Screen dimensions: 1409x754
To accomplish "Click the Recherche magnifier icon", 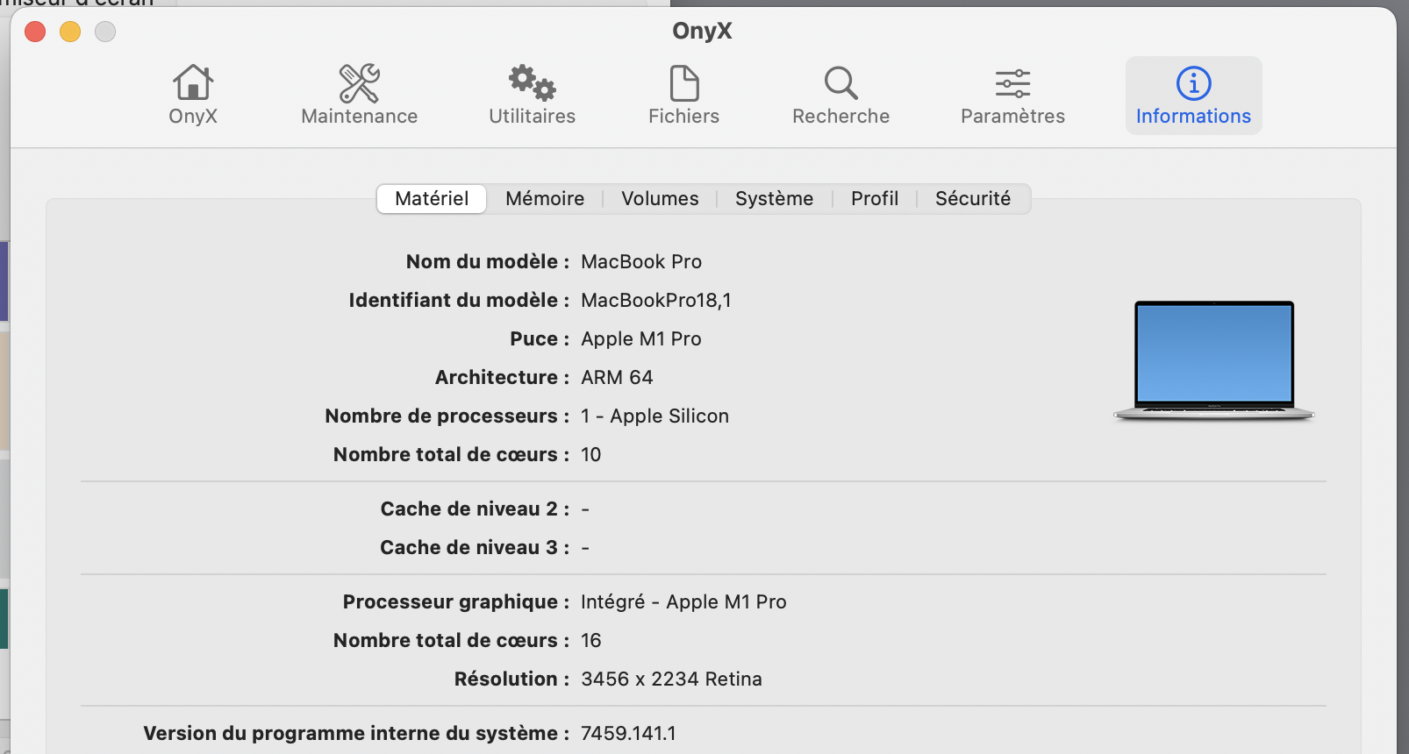I will click(840, 84).
